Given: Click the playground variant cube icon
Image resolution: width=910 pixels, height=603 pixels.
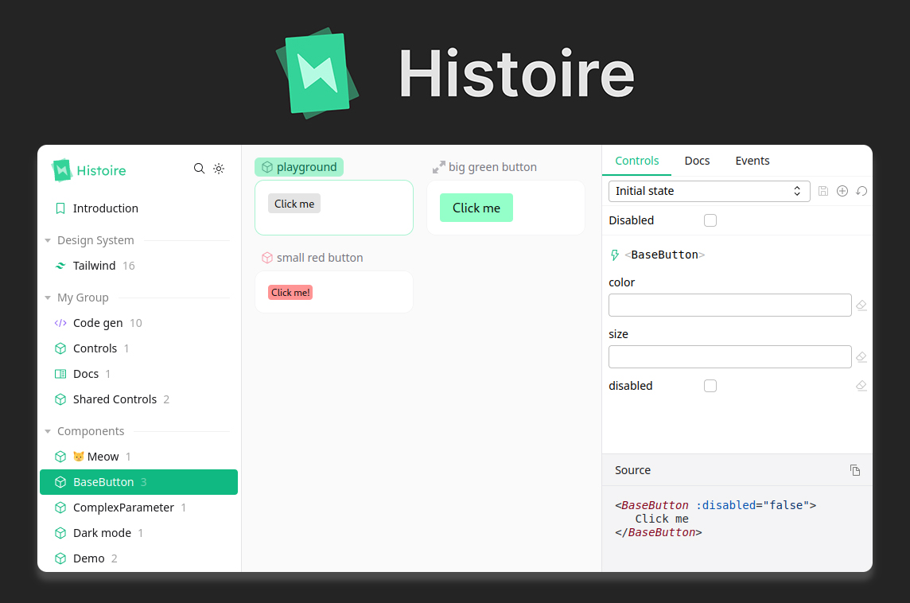Looking at the screenshot, I should tap(267, 167).
